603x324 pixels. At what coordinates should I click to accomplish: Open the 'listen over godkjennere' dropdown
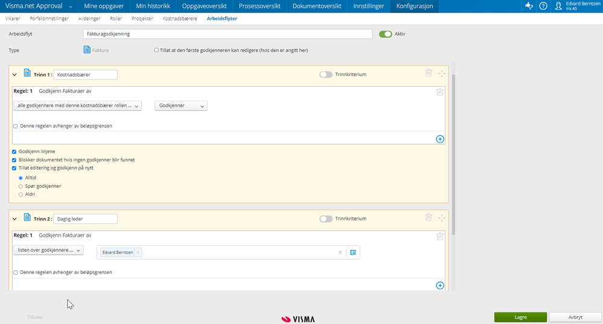48,250
